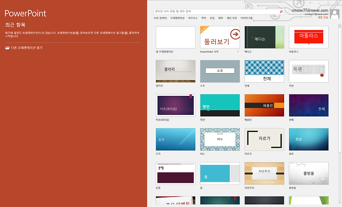Choose the cyan 틀 template
Image resolution: width=342 pixels, height=207 pixels.
pos(220,173)
